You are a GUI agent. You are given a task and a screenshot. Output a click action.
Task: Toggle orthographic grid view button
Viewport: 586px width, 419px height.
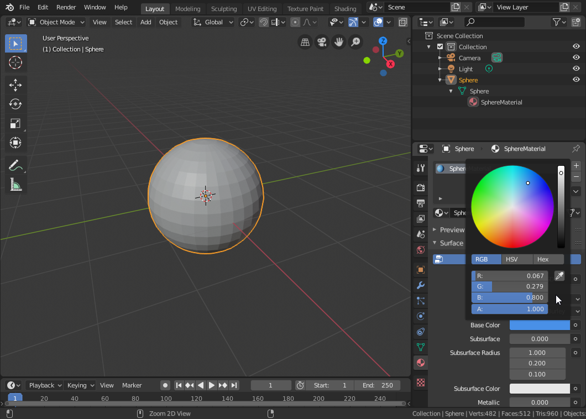point(305,42)
